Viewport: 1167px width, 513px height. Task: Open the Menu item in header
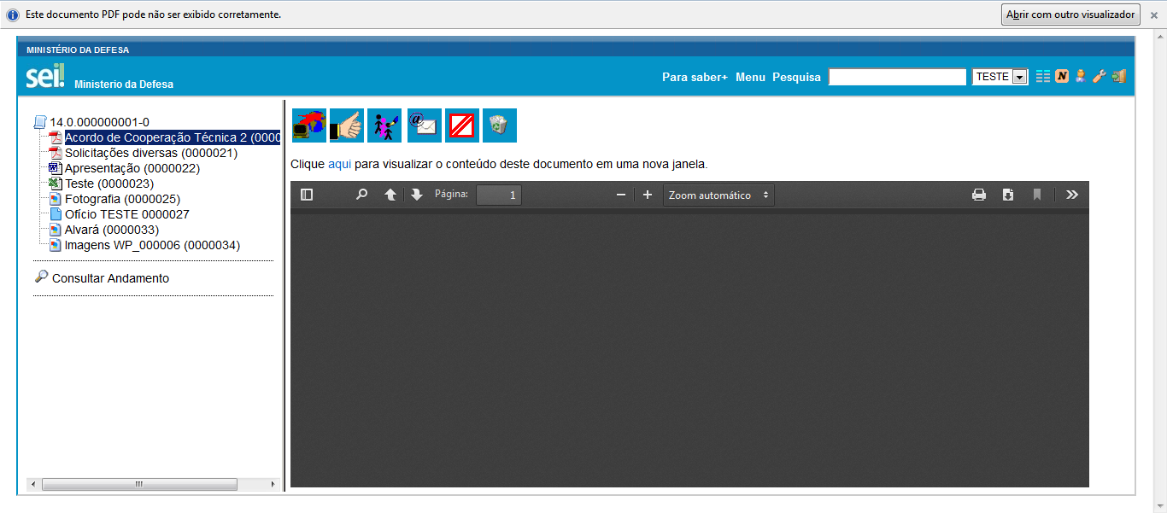point(750,77)
